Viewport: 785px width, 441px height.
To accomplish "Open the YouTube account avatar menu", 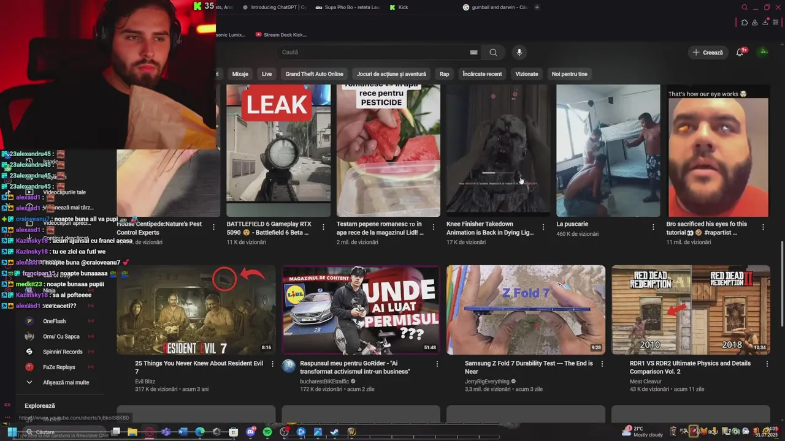I will (764, 52).
